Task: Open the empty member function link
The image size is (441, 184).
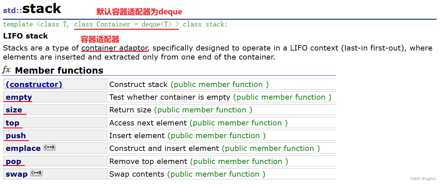Action: click(x=19, y=97)
